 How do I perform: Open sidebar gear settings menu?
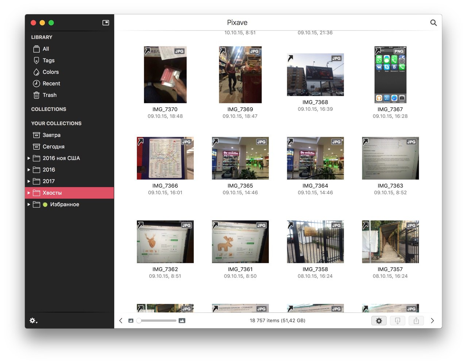(x=34, y=321)
